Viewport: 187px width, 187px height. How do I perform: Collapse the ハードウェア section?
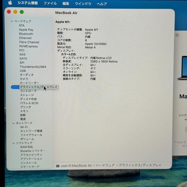coord(12,21)
